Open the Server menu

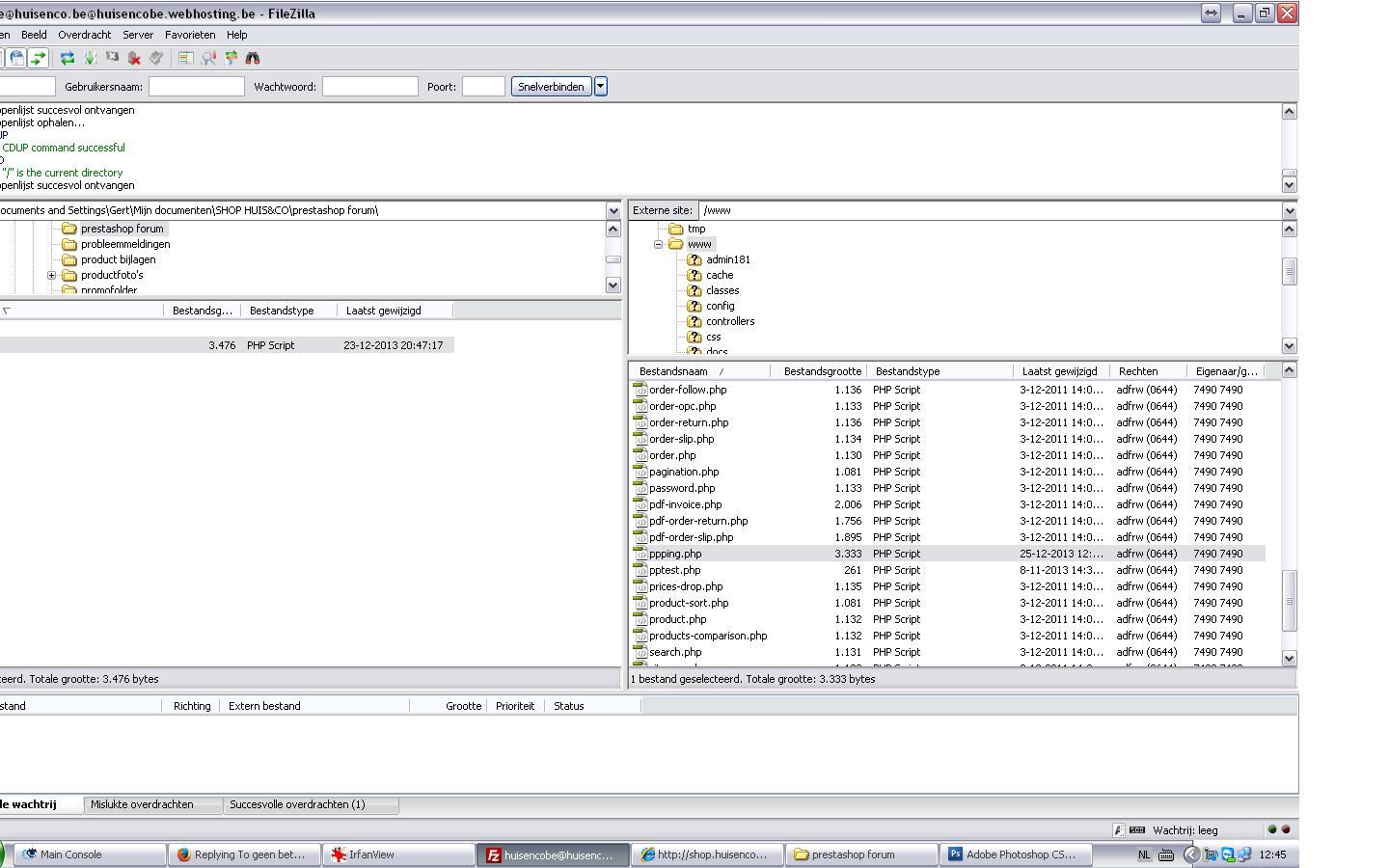pos(138,35)
